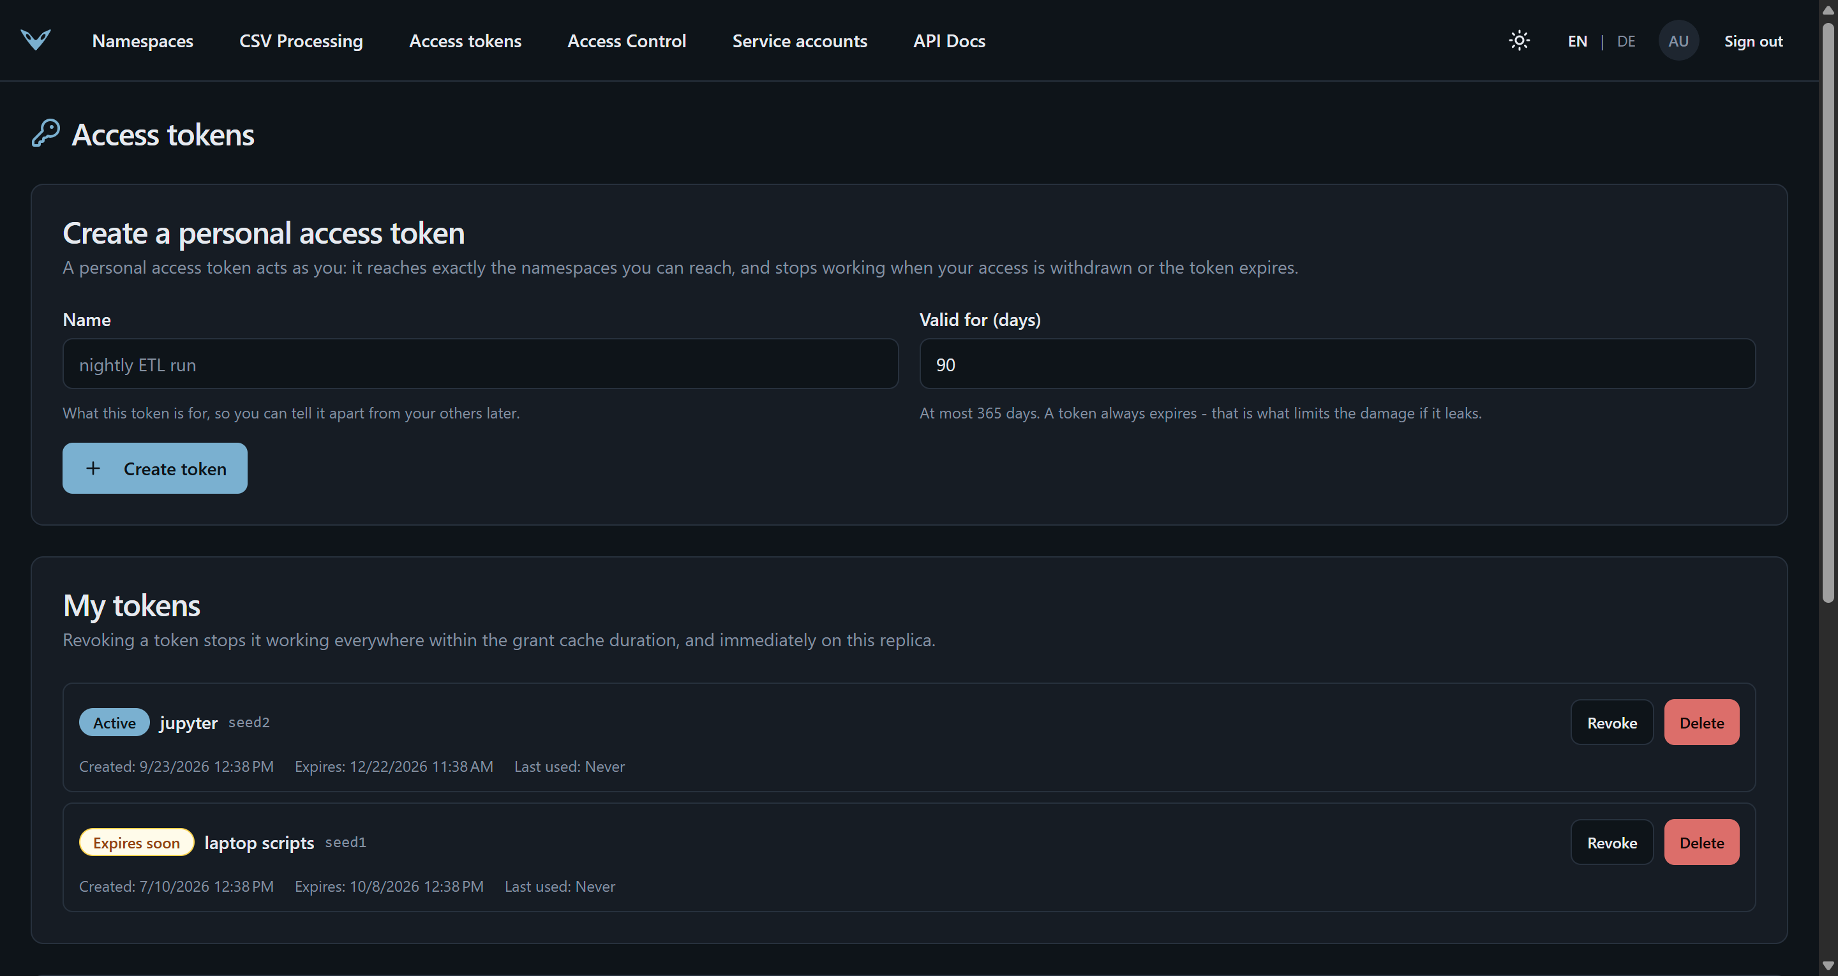Click Last used: Never on jupyter row
The image size is (1838, 976).
tap(569, 766)
